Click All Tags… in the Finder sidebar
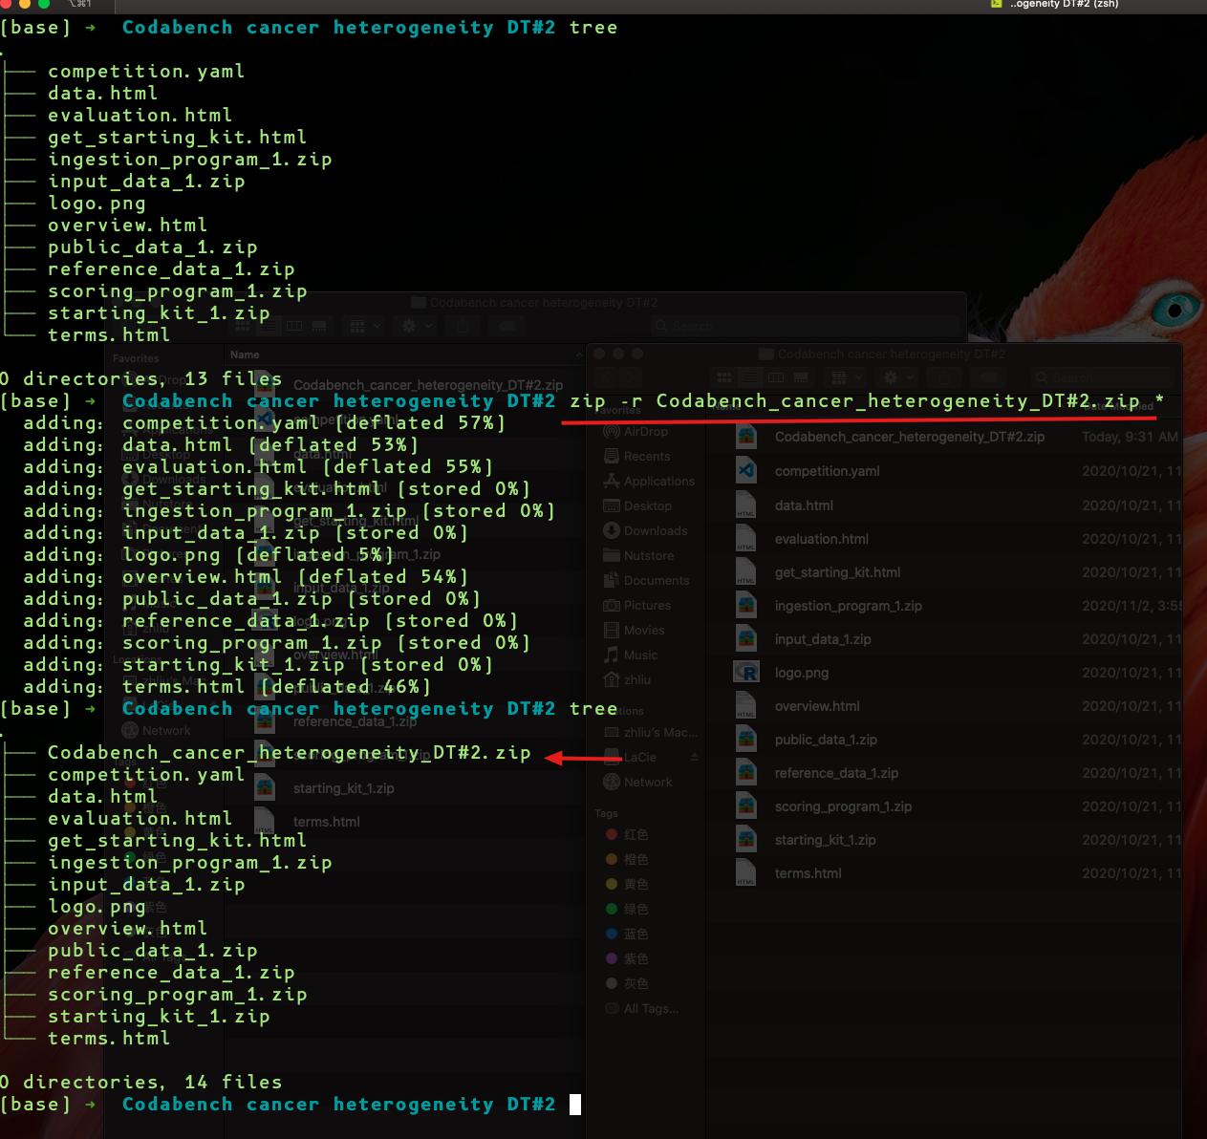 click(650, 1008)
